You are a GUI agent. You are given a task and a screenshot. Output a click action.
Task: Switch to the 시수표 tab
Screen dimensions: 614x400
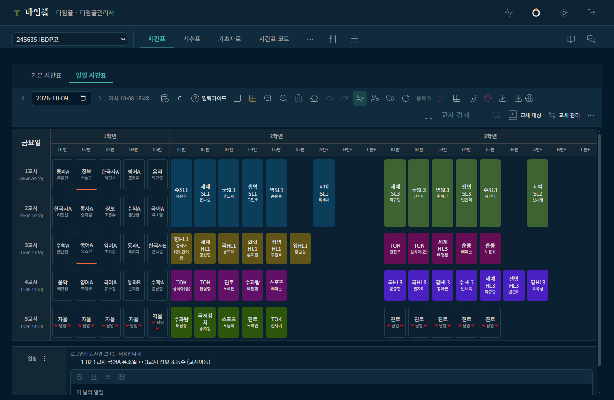[x=192, y=39]
